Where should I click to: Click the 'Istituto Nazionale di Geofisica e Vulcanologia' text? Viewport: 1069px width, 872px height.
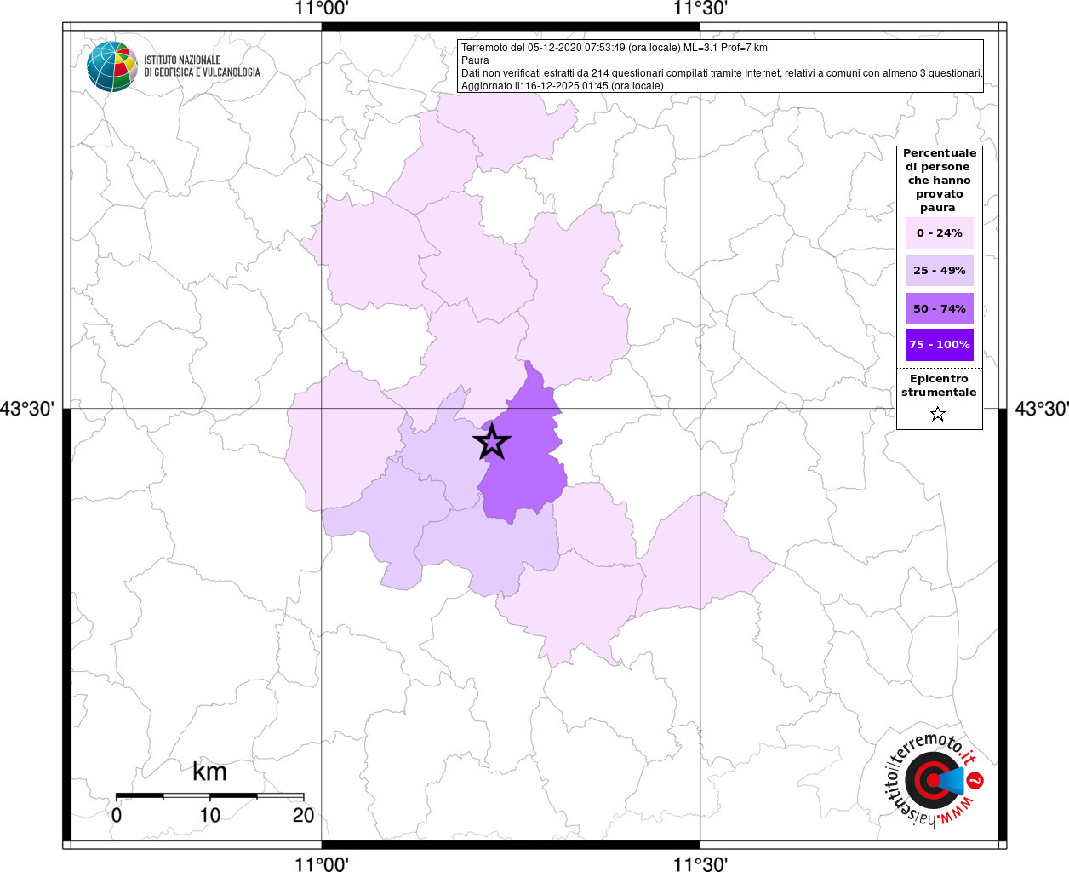click(202, 66)
